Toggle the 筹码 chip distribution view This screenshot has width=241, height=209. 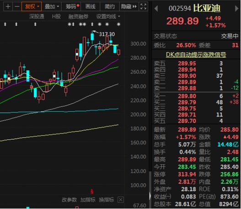coord(71,6)
